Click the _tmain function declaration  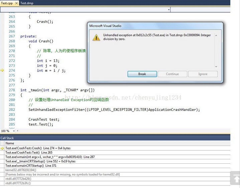[57, 90]
